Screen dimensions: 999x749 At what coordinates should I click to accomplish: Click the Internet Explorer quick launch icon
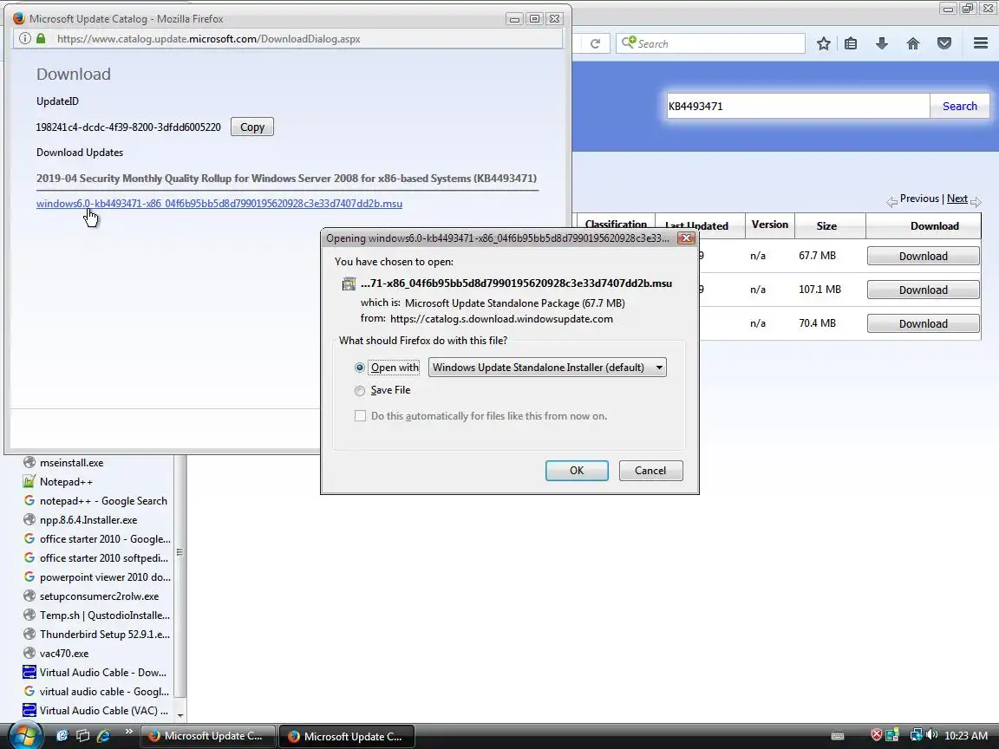[103, 736]
